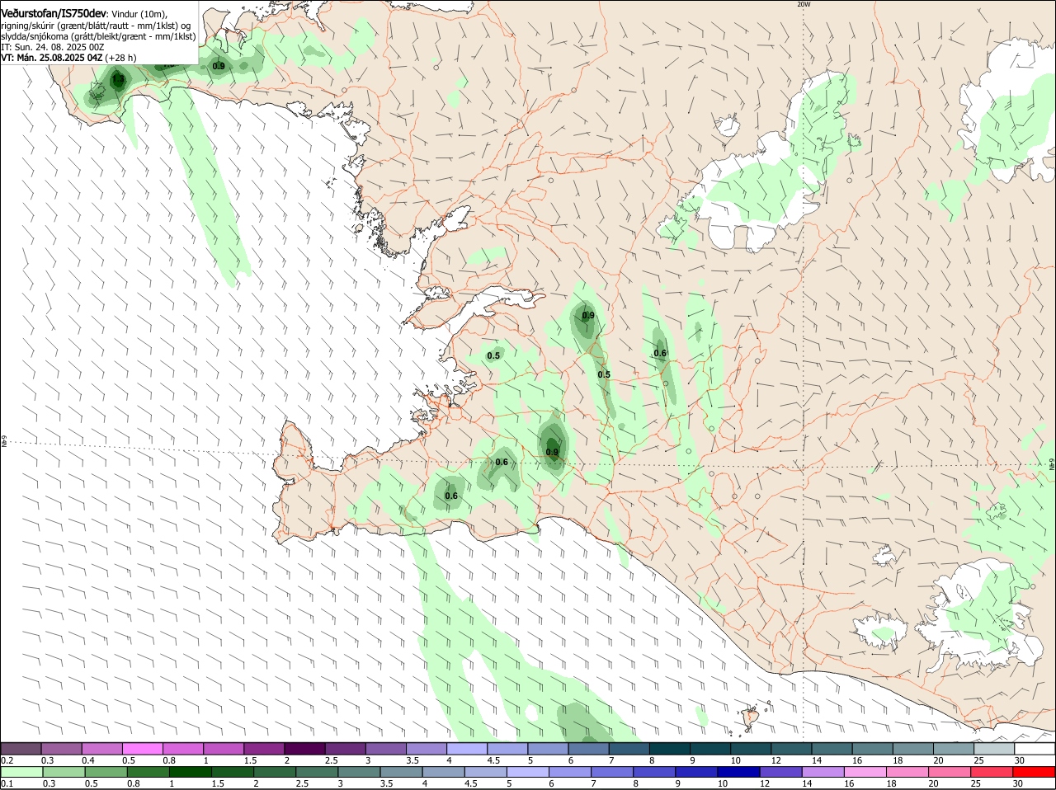Click the valid time 'VT: Mán. 25.08.2025 04Z'
The width and height of the screenshot is (1056, 790).
(52, 58)
